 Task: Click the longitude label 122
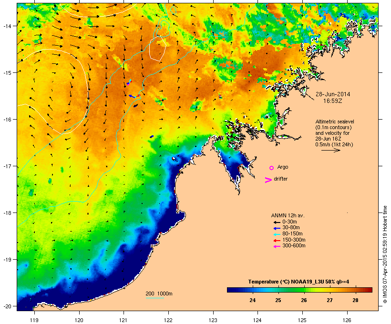[168, 320]
